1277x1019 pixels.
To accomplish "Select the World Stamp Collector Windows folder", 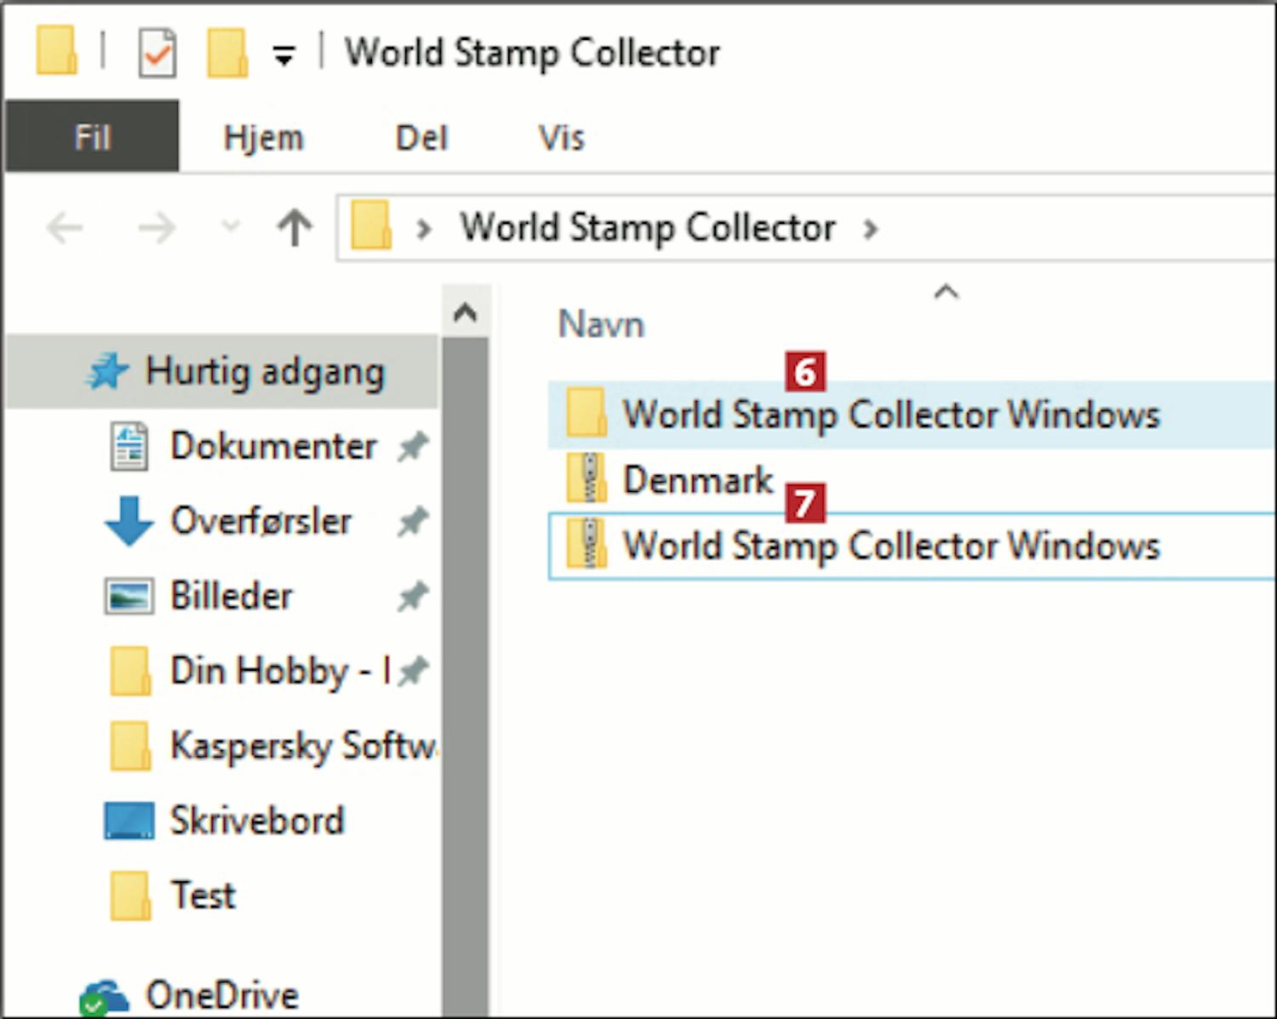I will 890,415.
